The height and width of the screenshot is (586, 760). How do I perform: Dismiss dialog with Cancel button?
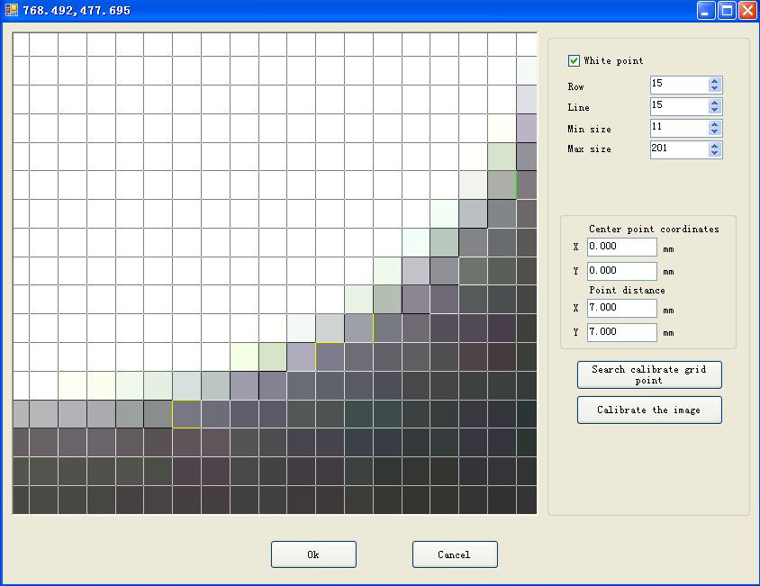click(455, 554)
